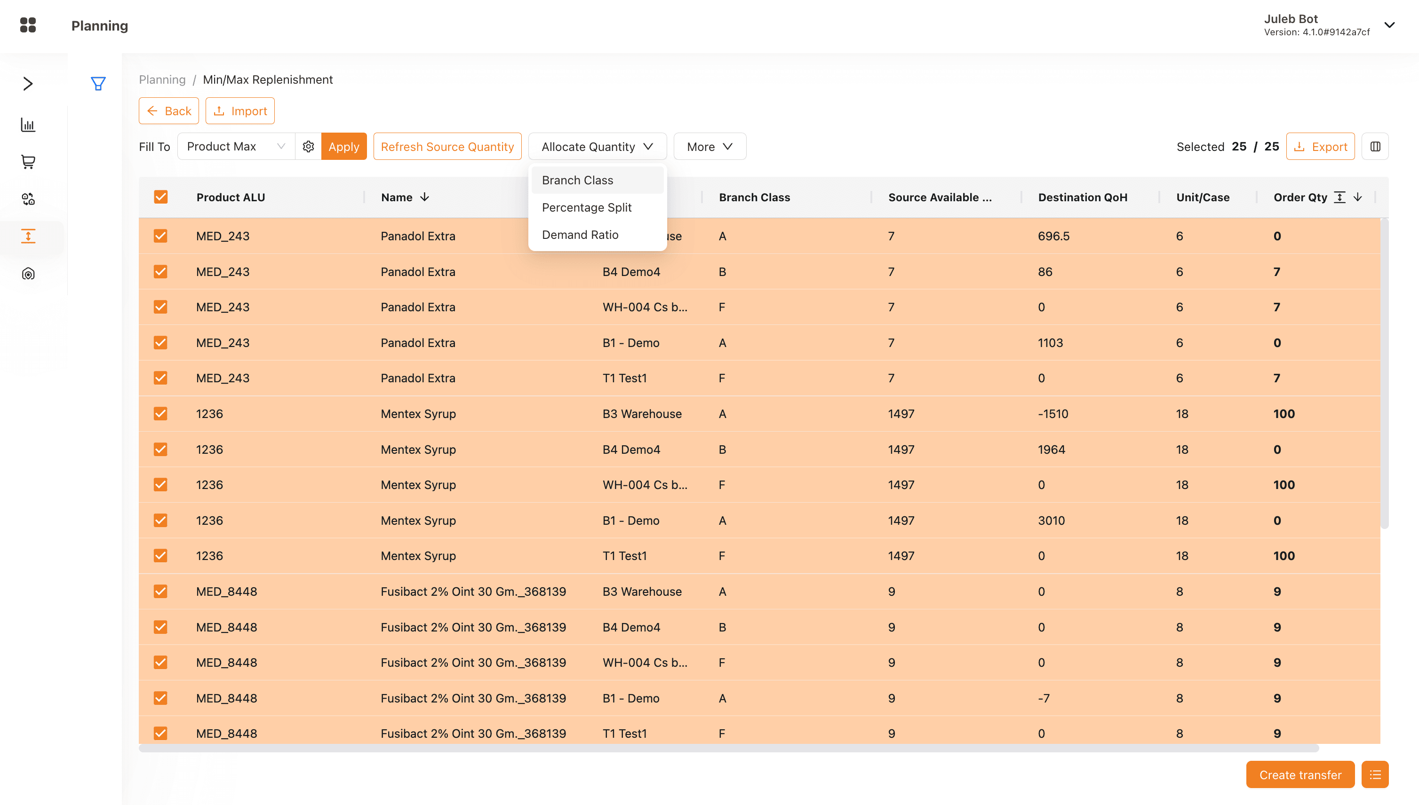Click the Order Qty min/max header icon
The width and height of the screenshot is (1419, 805).
coord(1339,197)
